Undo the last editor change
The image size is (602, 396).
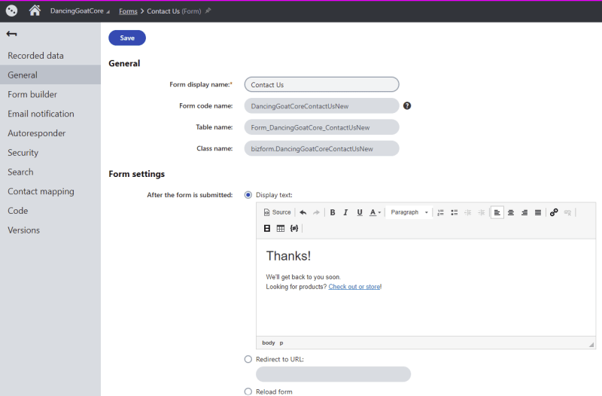[x=303, y=212]
